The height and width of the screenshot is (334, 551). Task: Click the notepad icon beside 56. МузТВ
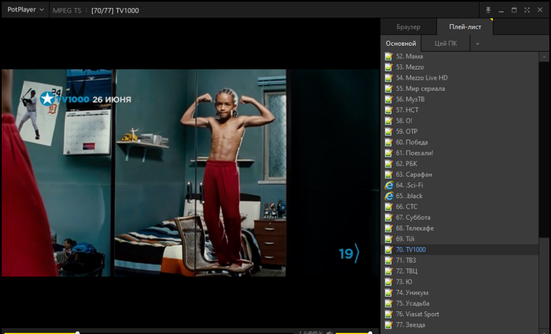pos(388,99)
